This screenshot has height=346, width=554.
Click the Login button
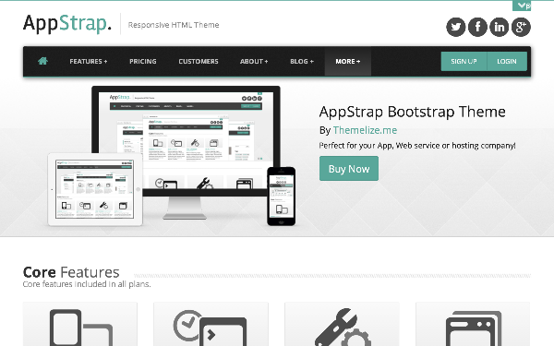pos(507,62)
